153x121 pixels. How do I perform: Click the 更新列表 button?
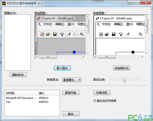(x=71, y=93)
